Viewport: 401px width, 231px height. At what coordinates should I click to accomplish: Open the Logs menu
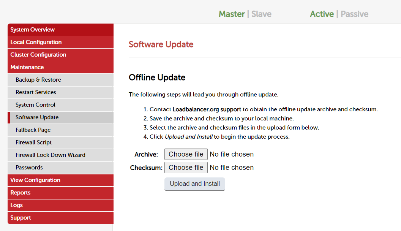tap(61, 205)
